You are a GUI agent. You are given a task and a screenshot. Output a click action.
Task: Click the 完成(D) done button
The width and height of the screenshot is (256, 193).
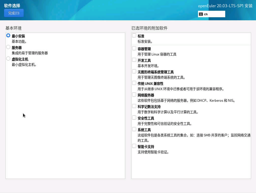(x=14, y=13)
